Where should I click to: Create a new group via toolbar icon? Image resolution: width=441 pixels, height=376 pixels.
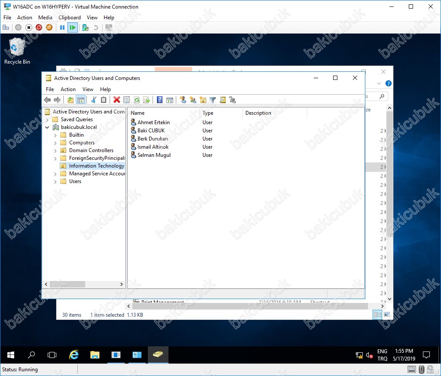point(193,100)
